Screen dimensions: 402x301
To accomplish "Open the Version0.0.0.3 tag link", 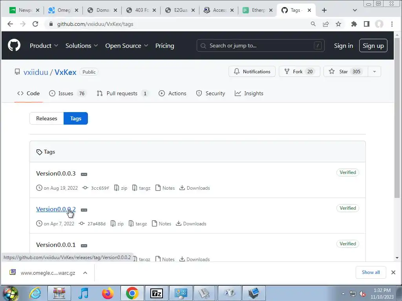I will tap(56, 174).
